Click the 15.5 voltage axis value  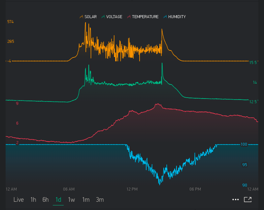pos(253,63)
